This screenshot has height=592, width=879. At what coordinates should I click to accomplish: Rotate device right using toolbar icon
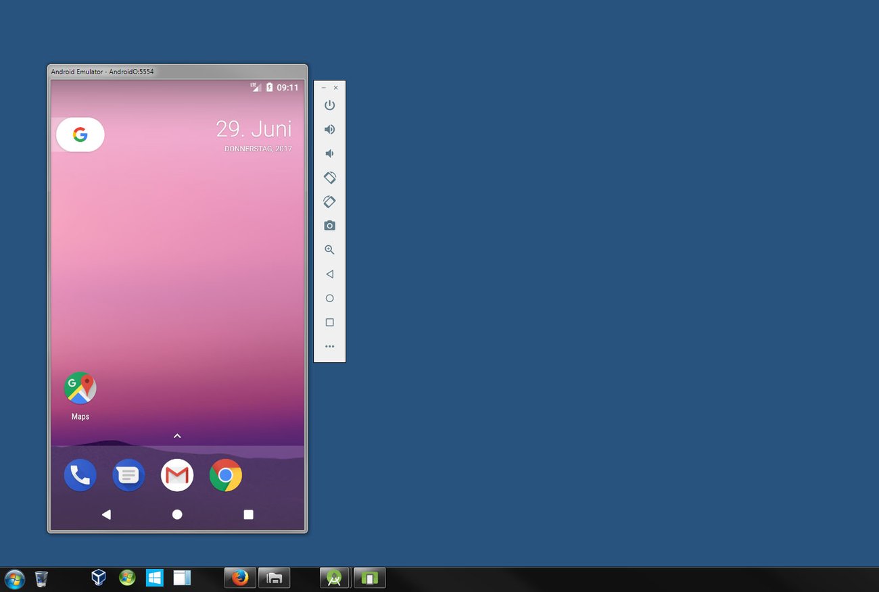(329, 202)
